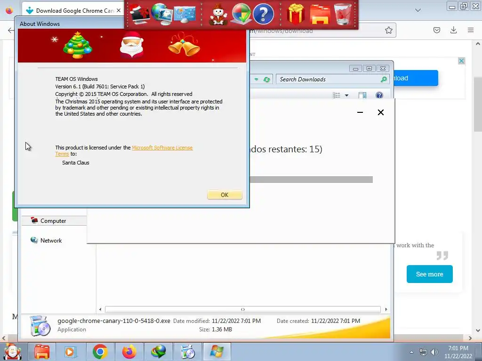
Task: Click the Pocket save icon in Firefox
Action: click(x=437, y=30)
